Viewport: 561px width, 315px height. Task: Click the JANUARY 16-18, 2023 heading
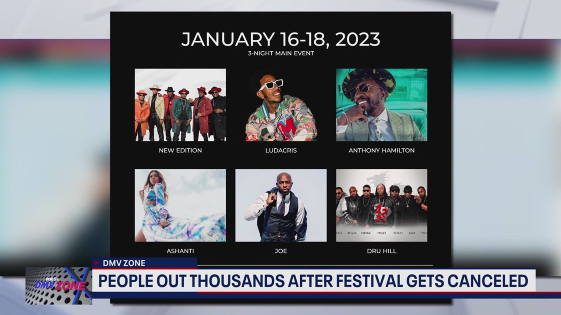point(281,39)
